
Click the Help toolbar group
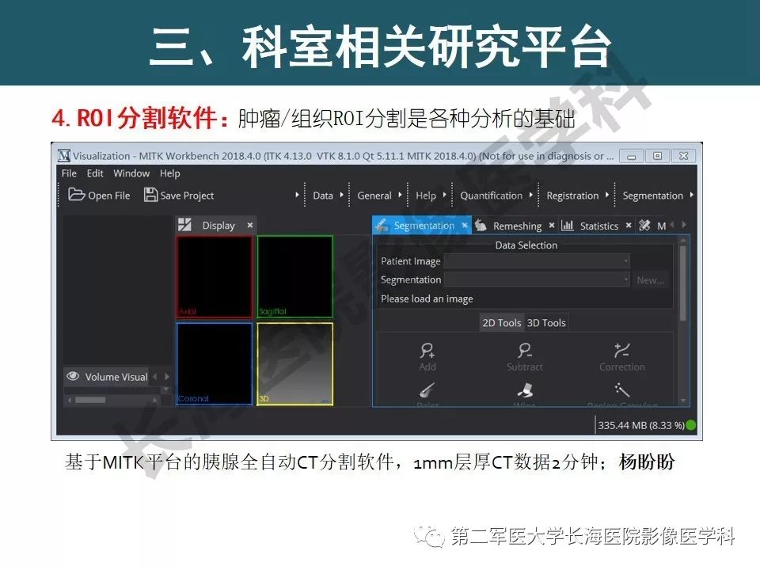coord(426,196)
